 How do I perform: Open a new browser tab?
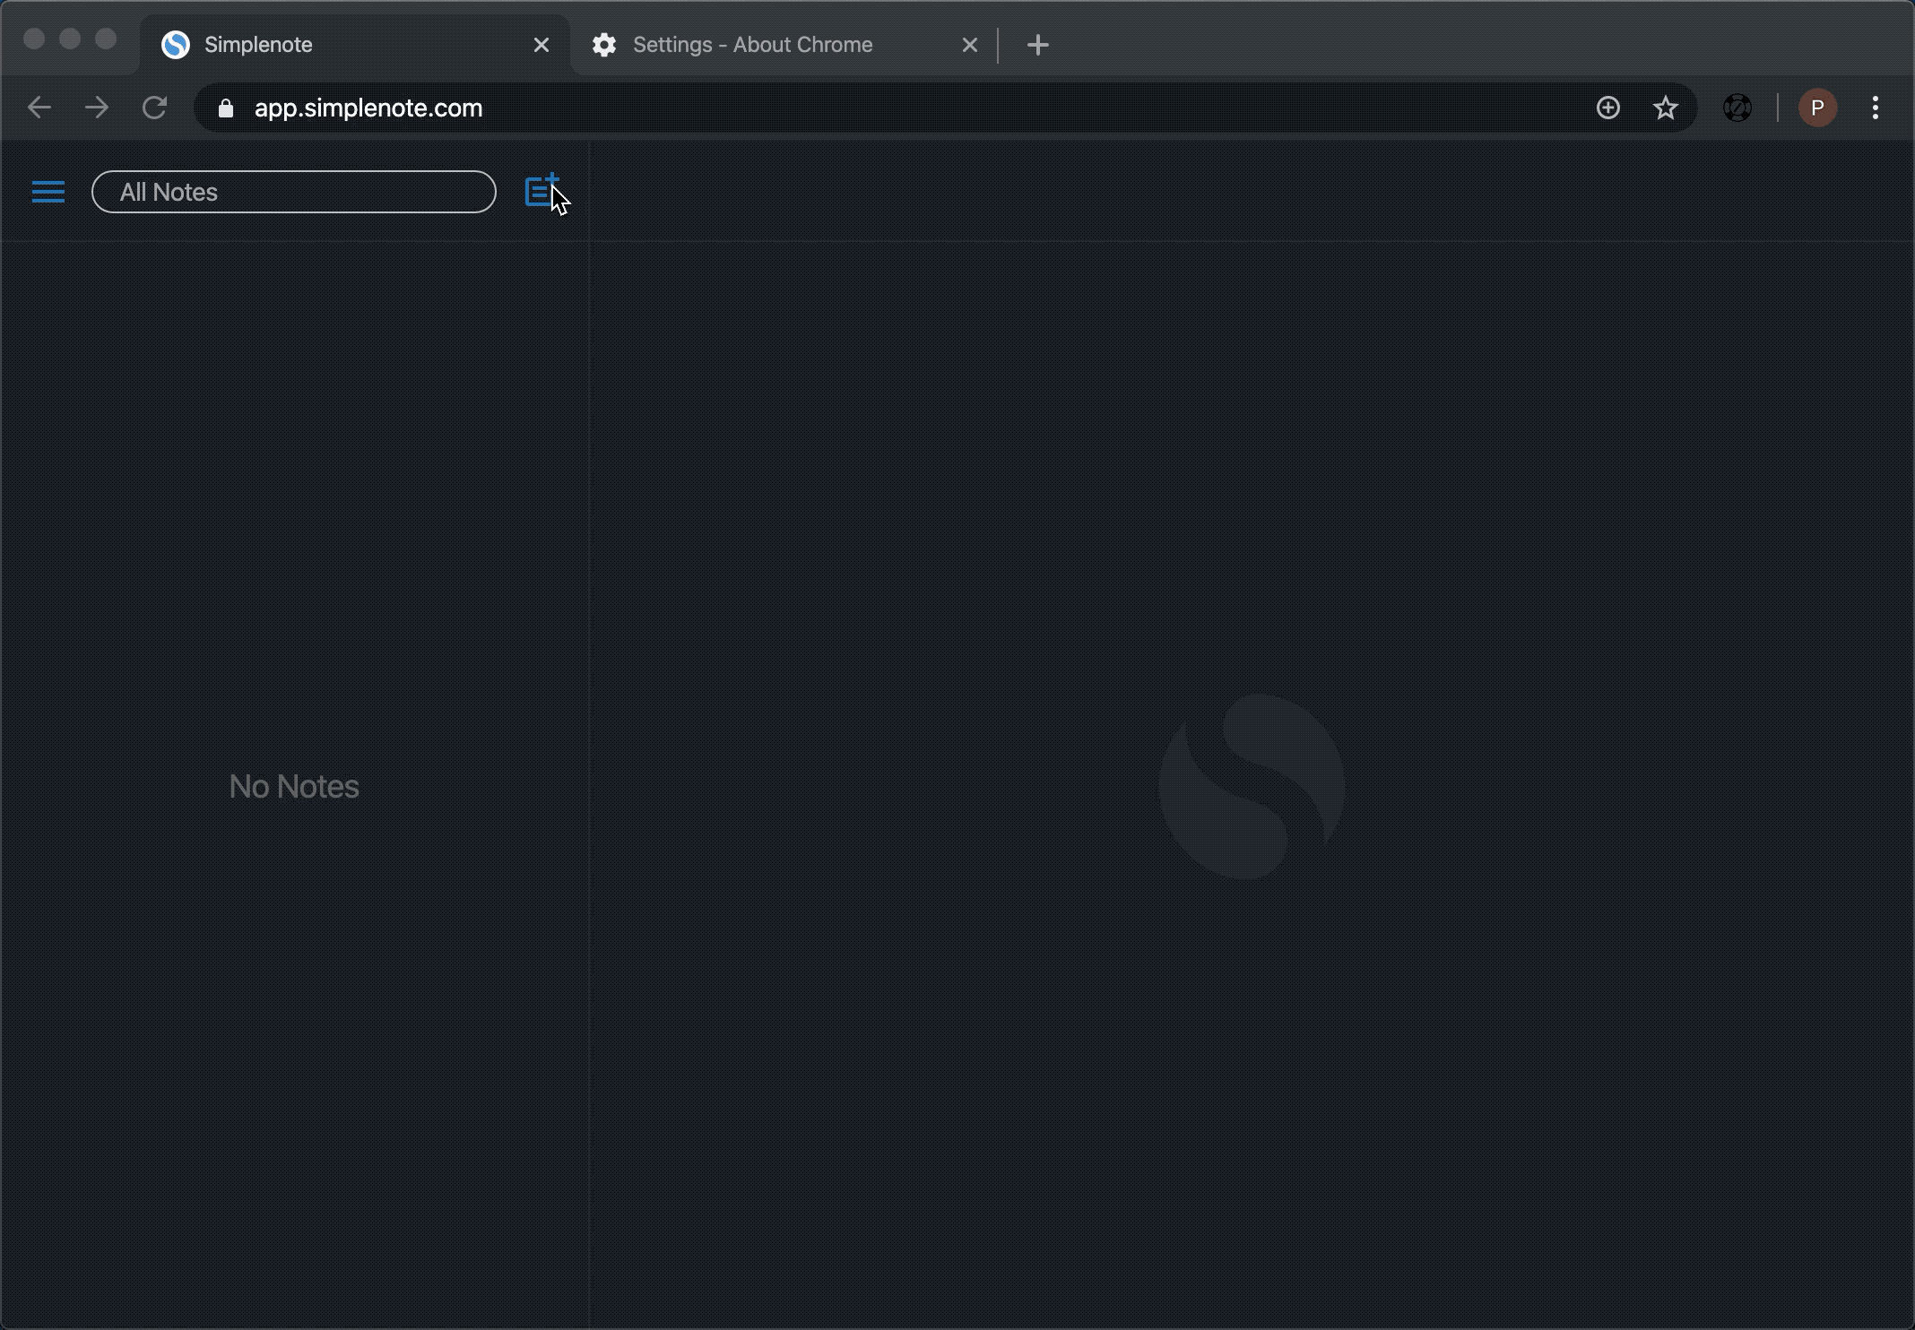click(1037, 44)
